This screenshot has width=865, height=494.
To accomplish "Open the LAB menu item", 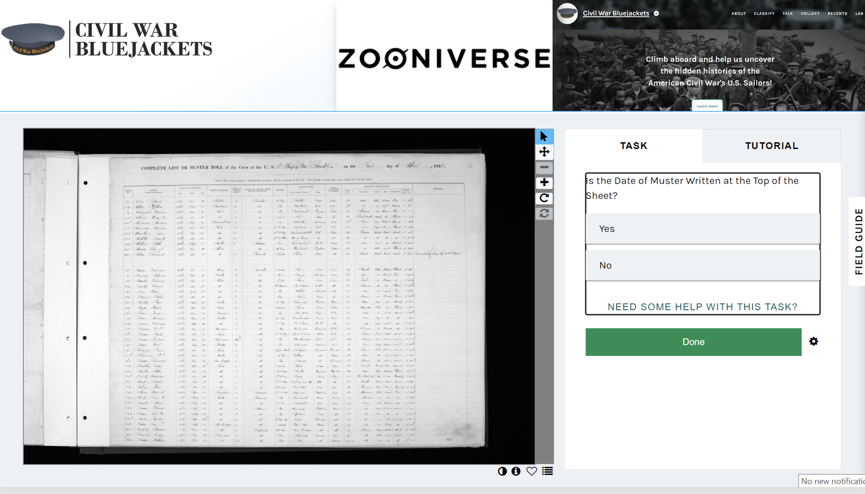I will 859,14.
